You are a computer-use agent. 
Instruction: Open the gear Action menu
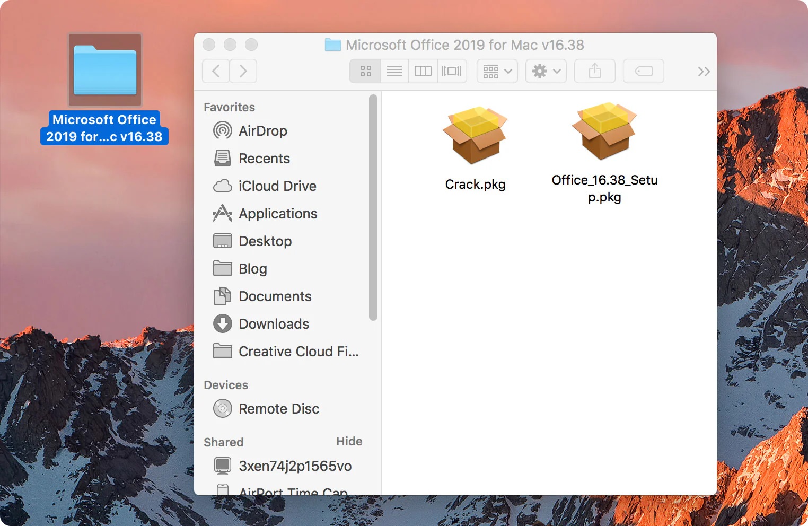click(546, 71)
